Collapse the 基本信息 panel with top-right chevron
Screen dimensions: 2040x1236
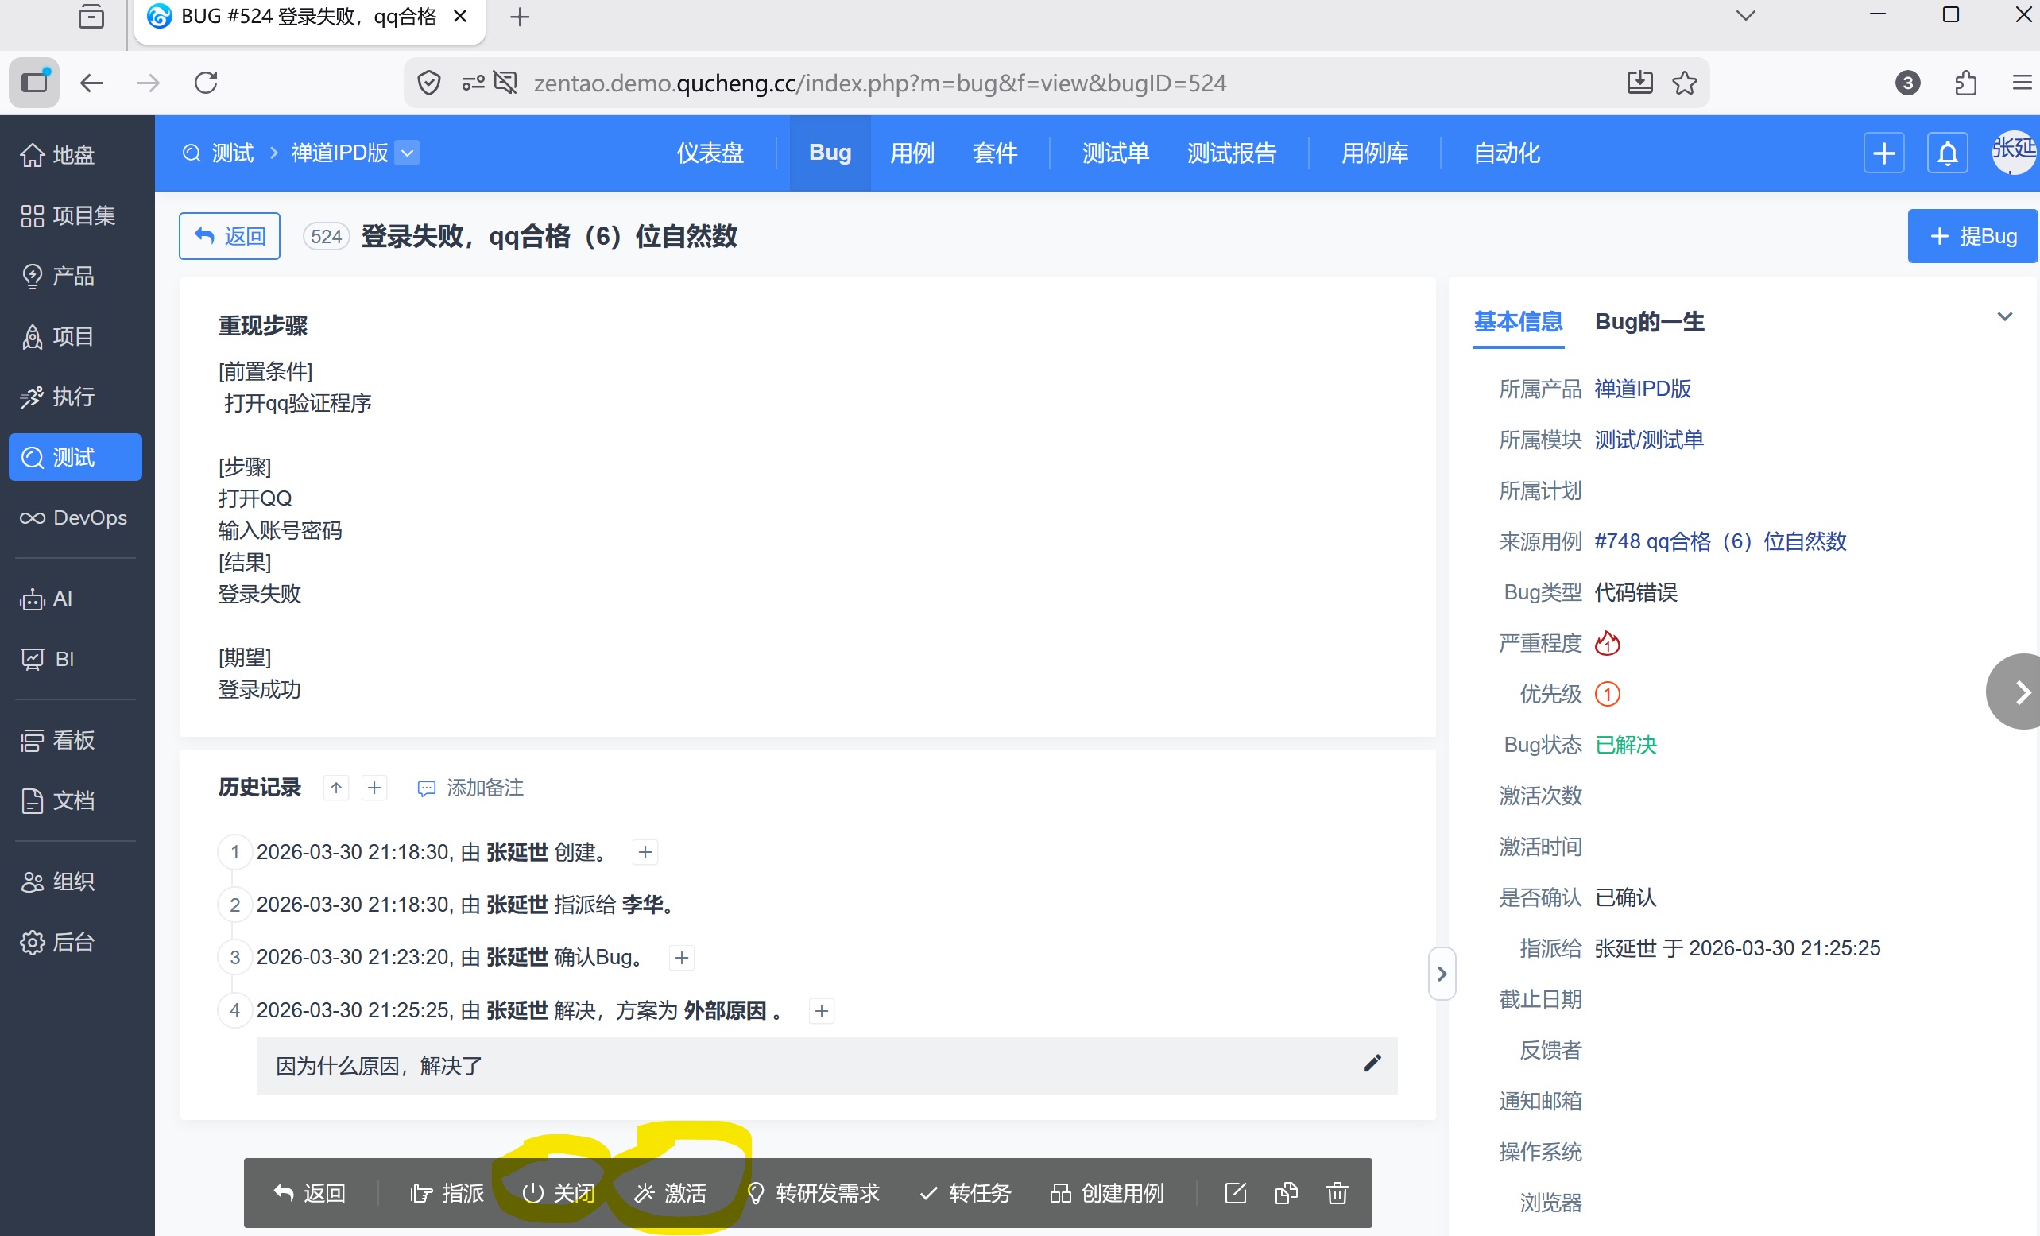(2004, 316)
